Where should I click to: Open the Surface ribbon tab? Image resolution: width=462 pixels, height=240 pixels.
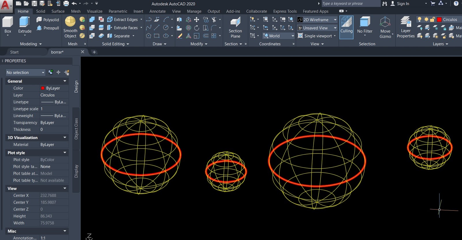58,11
